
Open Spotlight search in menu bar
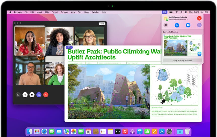coord(181,12)
